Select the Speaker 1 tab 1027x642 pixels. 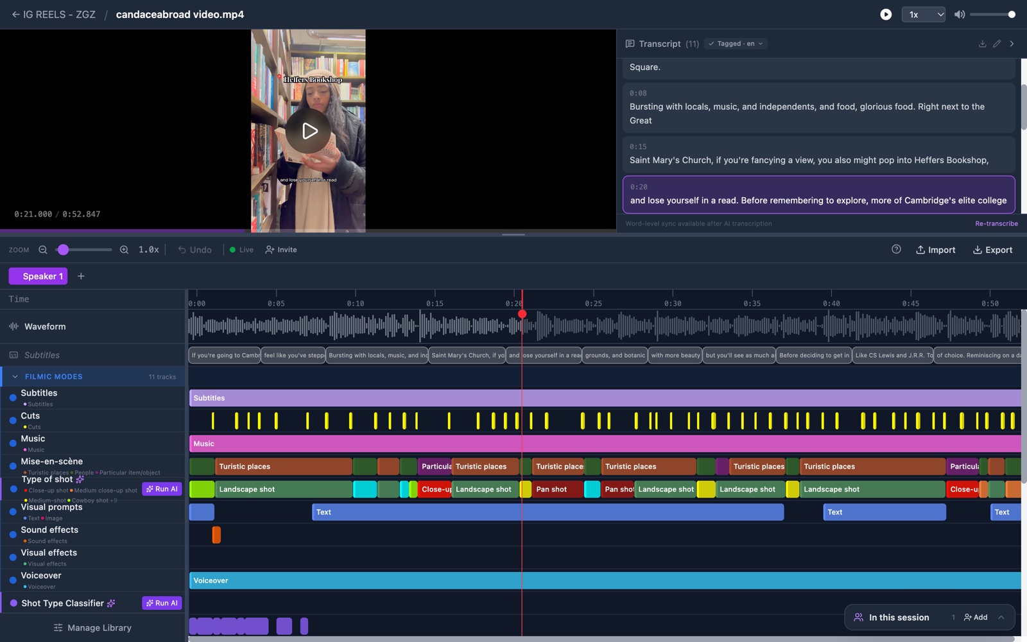[x=38, y=276]
